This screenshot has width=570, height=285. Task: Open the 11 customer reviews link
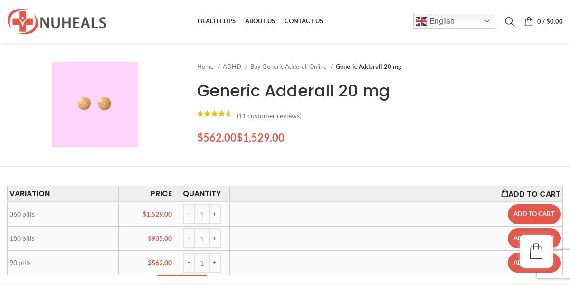269,116
